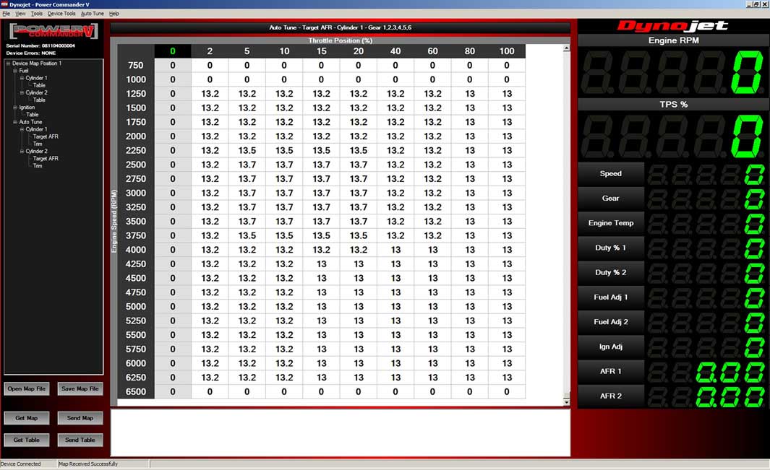Select the highlighted 0 throttle column header
Image resolution: width=770 pixels, height=470 pixels.
coord(173,51)
